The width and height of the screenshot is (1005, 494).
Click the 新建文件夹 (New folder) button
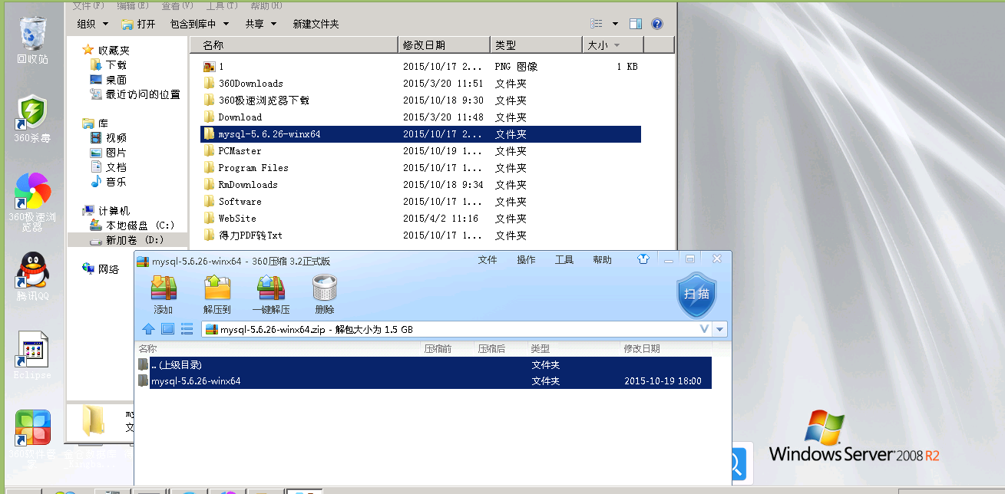click(316, 24)
